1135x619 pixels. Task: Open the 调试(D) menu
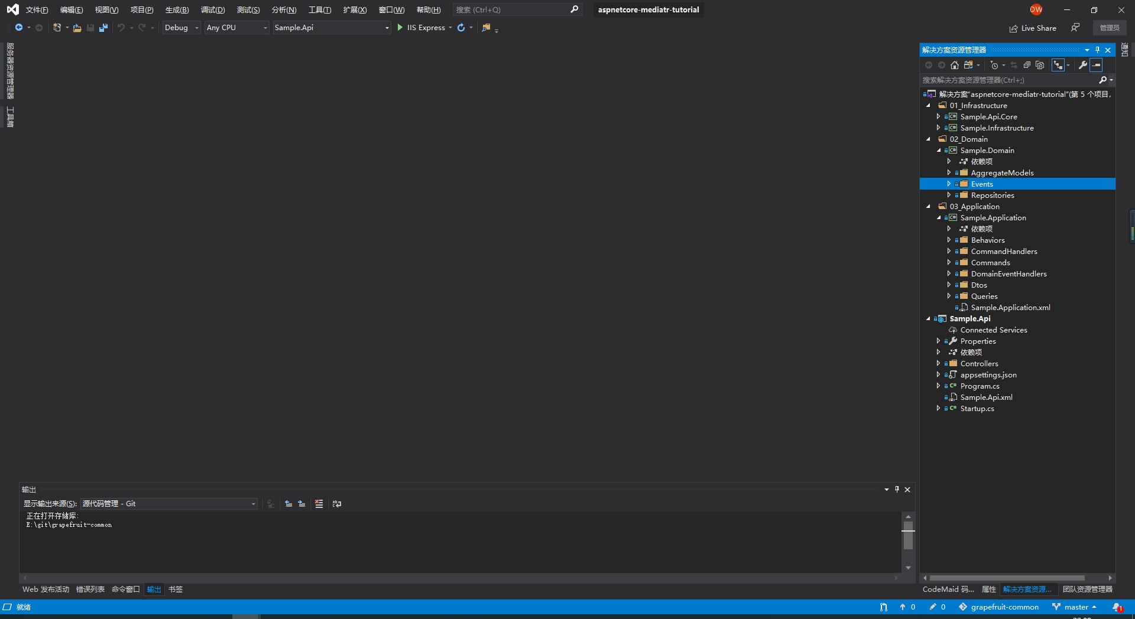point(212,10)
